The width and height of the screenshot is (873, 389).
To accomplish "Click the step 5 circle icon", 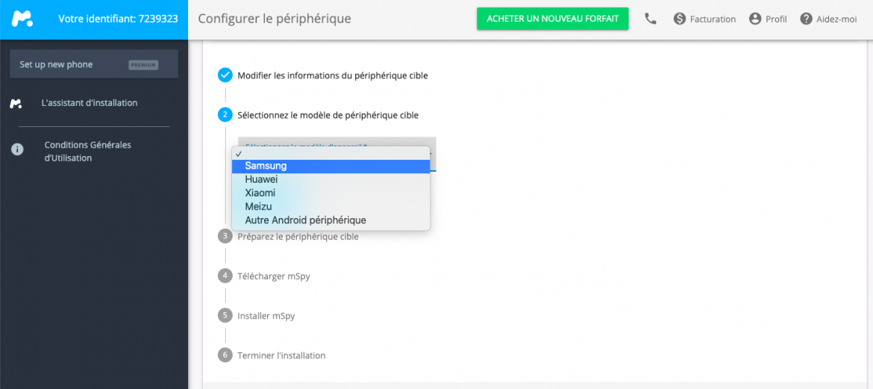I will 225,315.
